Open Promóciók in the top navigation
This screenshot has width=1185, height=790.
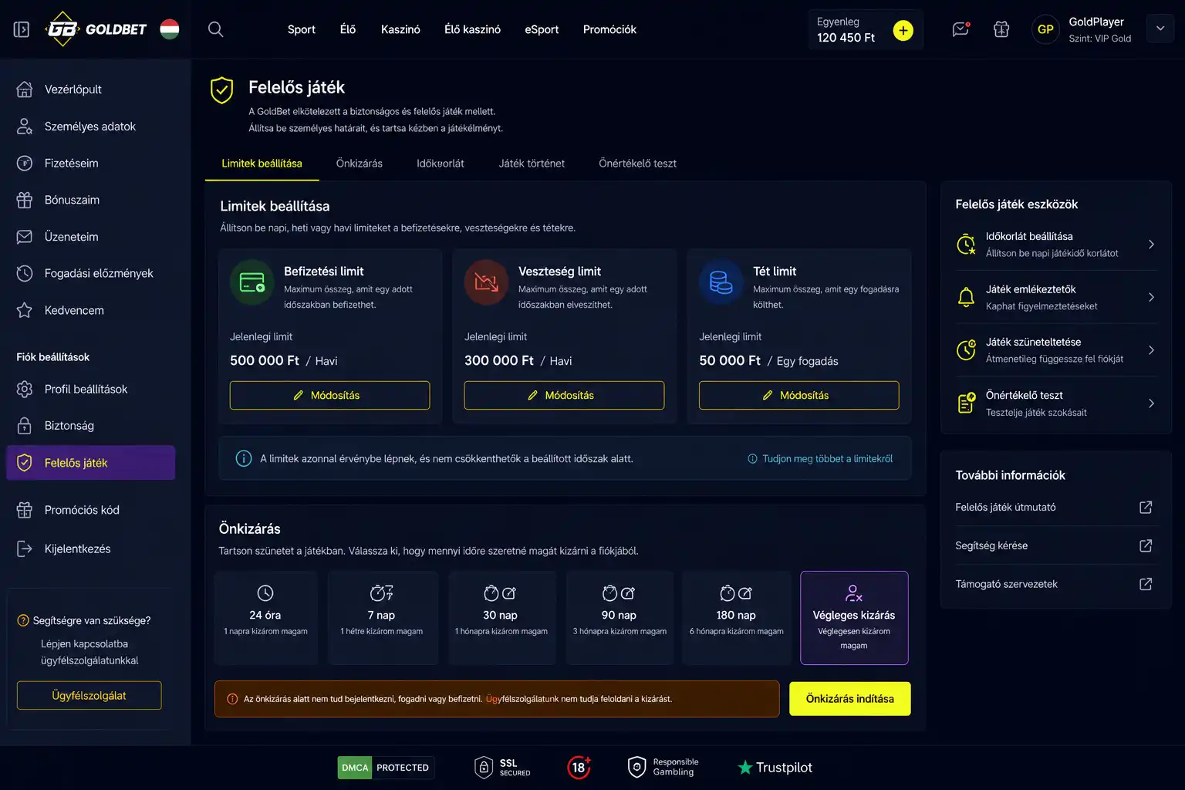pos(609,29)
